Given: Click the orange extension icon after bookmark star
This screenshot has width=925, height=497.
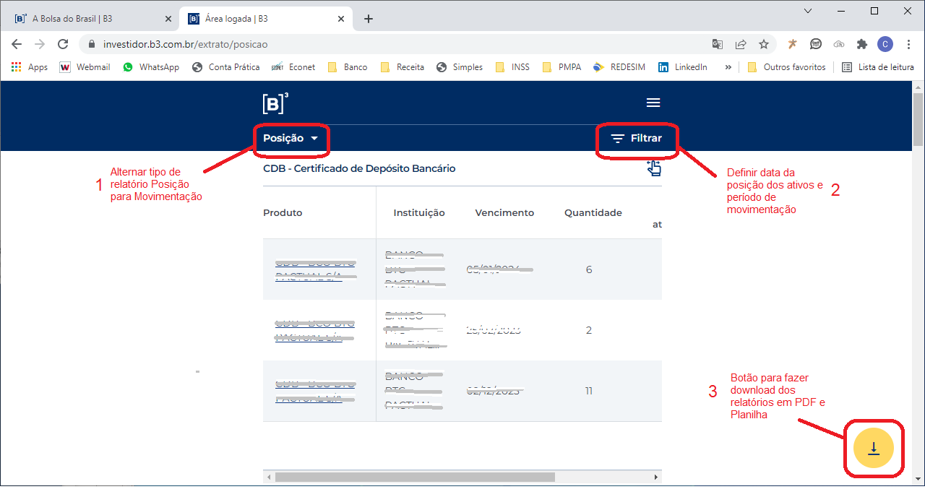Looking at the screenshot, I should click(793, 44).
